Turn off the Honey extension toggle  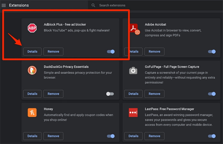coord(111,136)
